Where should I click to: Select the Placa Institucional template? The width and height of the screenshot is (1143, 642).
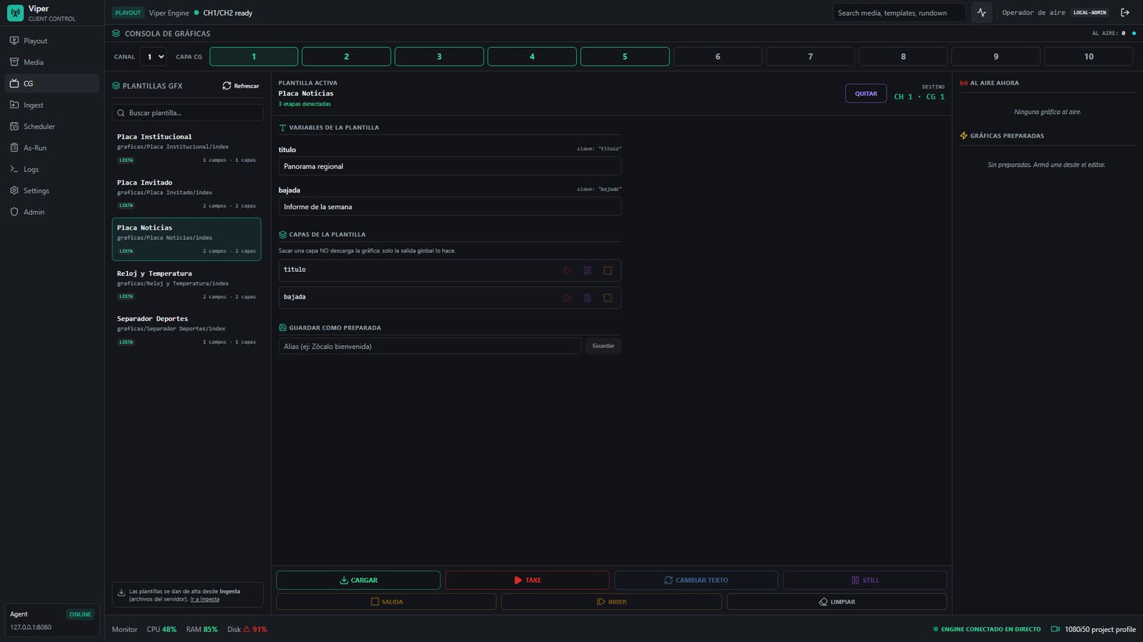pyautogui.click(x=186, y=148)
